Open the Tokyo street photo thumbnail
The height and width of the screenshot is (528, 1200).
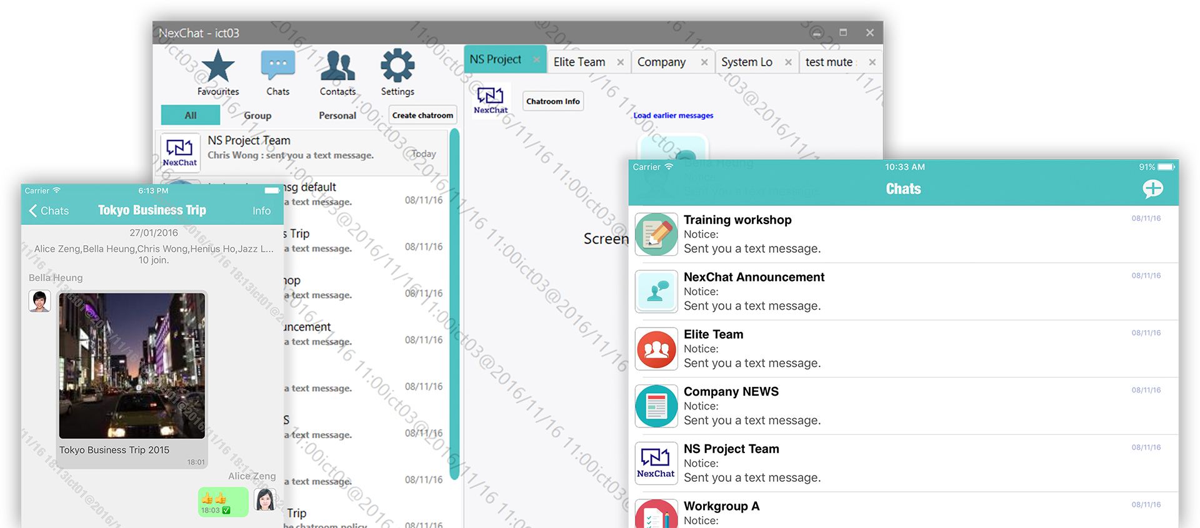132,366
